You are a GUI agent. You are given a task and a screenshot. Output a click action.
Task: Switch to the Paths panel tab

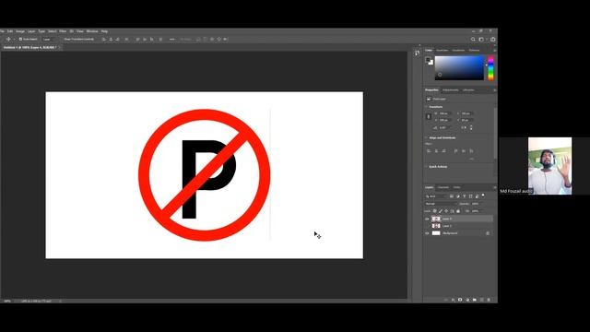456,187
